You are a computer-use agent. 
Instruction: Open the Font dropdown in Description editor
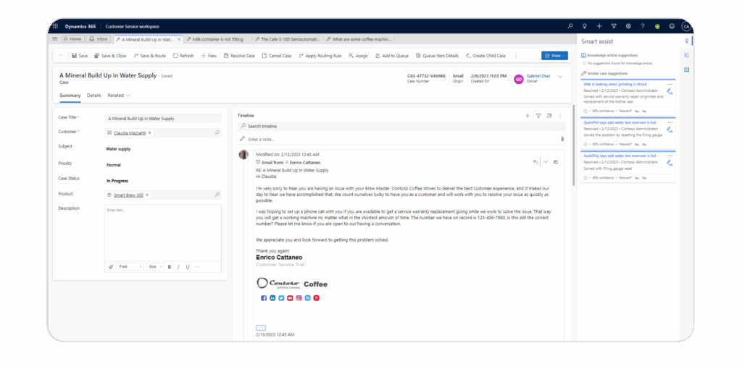point(131,267)
